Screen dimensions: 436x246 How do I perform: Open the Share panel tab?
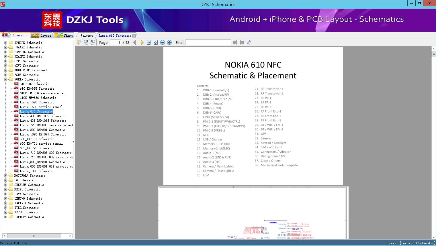tap(64, 36)
